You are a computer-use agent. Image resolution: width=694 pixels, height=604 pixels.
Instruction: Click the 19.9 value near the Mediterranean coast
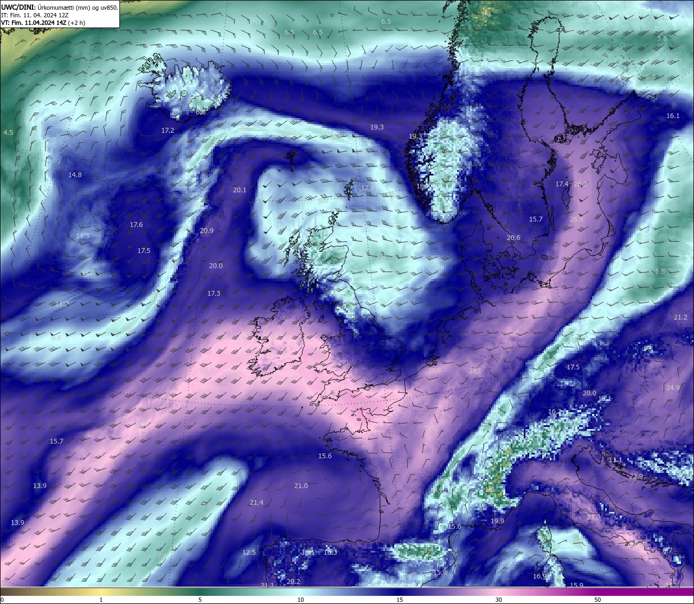(x=497, y=521)
